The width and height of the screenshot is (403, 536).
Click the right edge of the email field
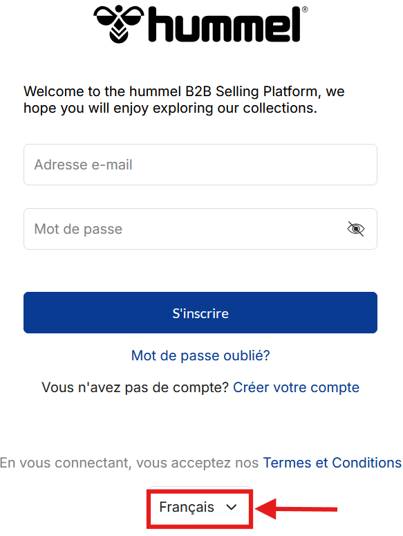(x=373, y=165)
